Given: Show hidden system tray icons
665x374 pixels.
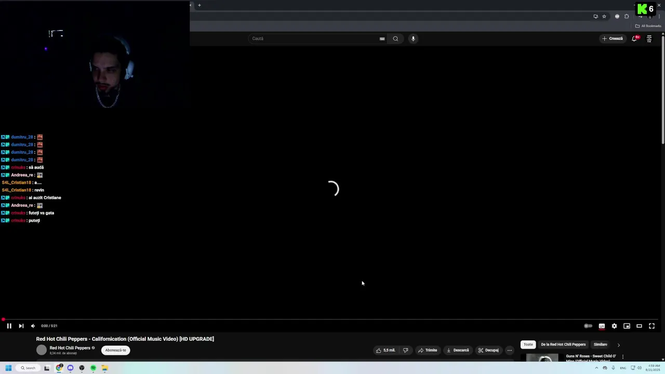Looking at the screenshot, I should click(596, 368).
